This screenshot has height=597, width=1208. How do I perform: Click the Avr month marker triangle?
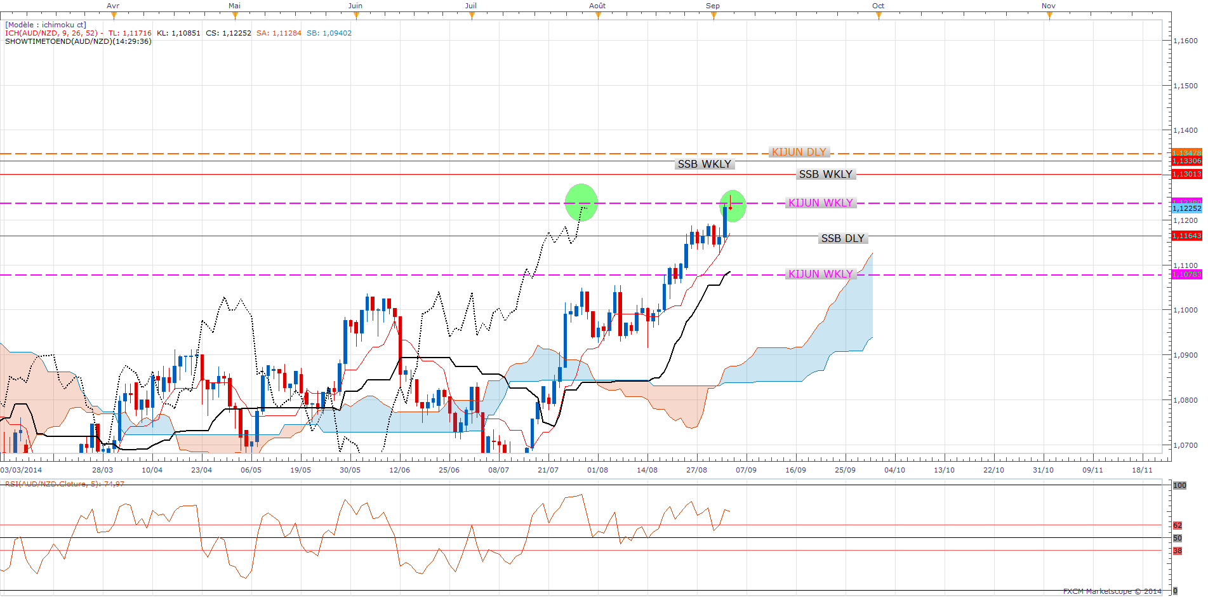point(114,15)
